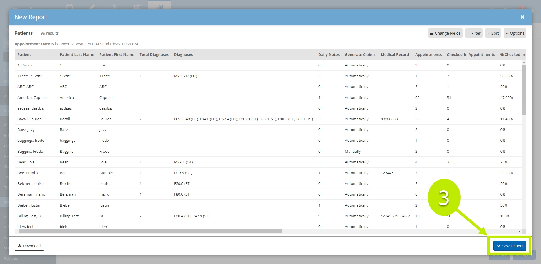The height and width of the screenshot is (264, 541).
Task: Select patient row Billing-Test, BC
Action: (268, 216)
